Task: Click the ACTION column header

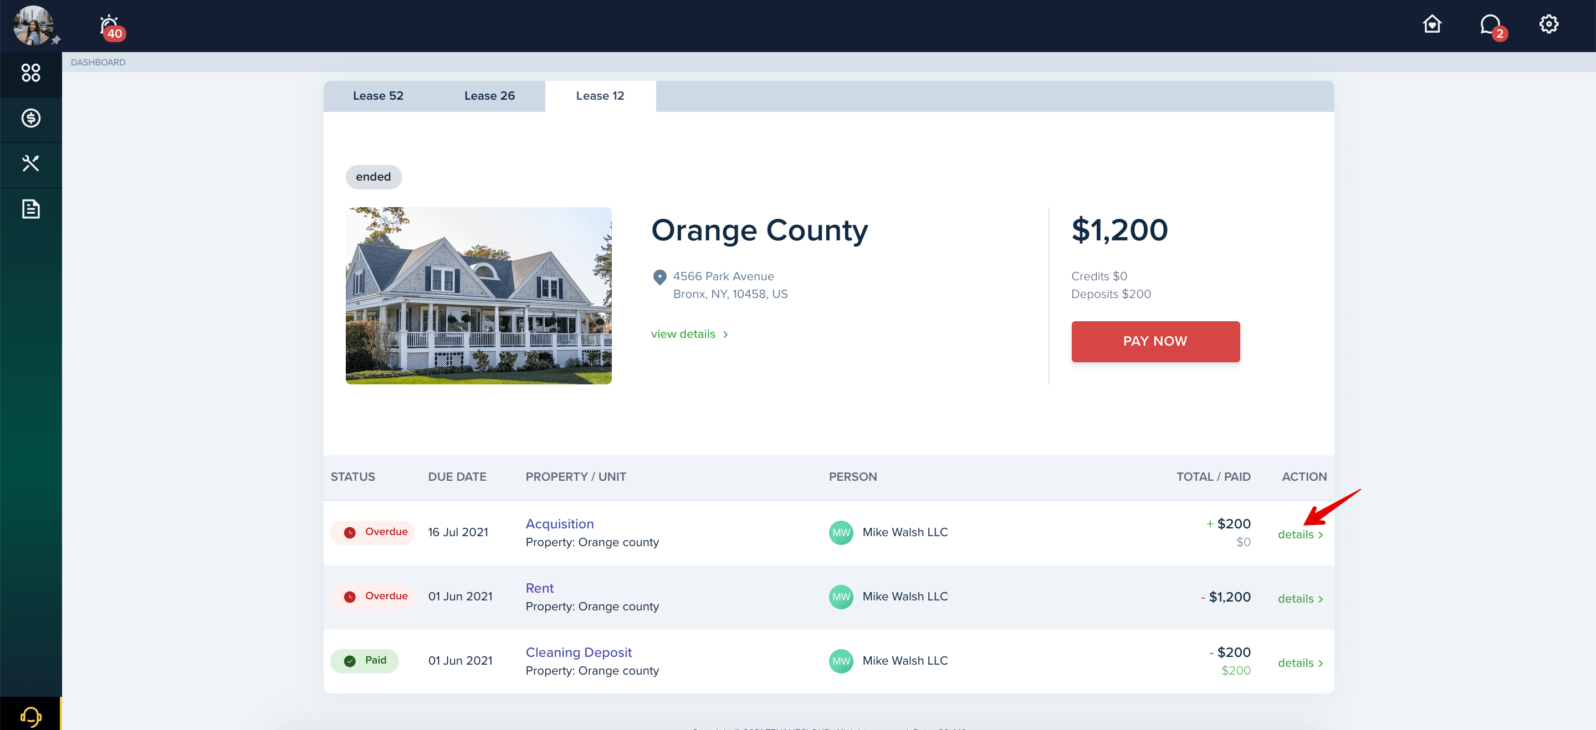Action: [1304, 477]
